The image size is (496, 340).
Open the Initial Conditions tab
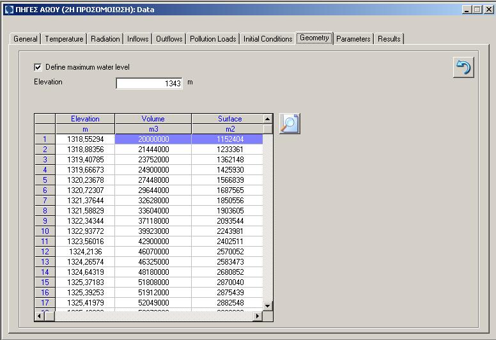[268, 39]
